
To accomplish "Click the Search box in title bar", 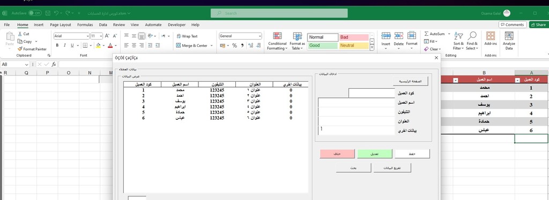I will (279, 13).
